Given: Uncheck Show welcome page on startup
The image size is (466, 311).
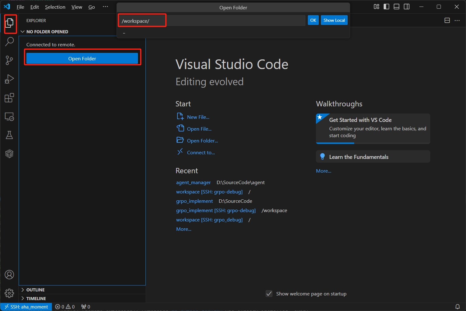Looking at the screenshot, I should [269, 294].
